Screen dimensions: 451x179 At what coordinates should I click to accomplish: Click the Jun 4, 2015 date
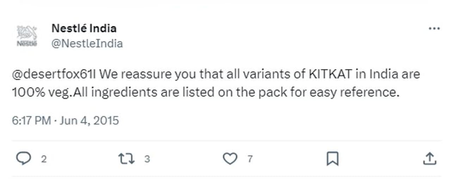(x=89, y=121)
